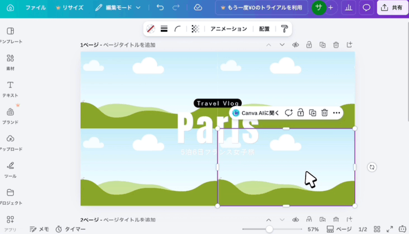Select the Travel Vlog label

218,103
